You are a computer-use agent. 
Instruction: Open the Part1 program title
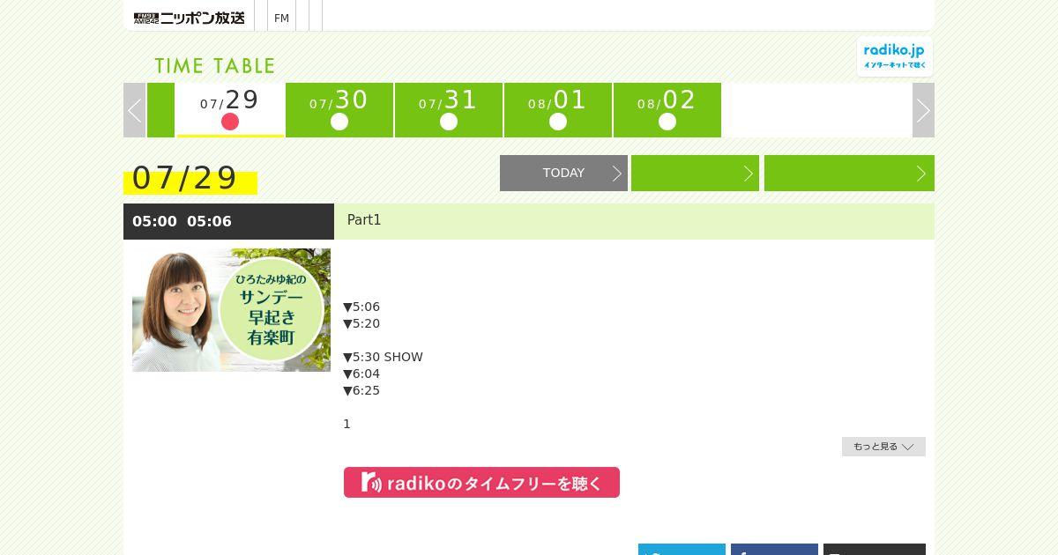tap(364, 220)
